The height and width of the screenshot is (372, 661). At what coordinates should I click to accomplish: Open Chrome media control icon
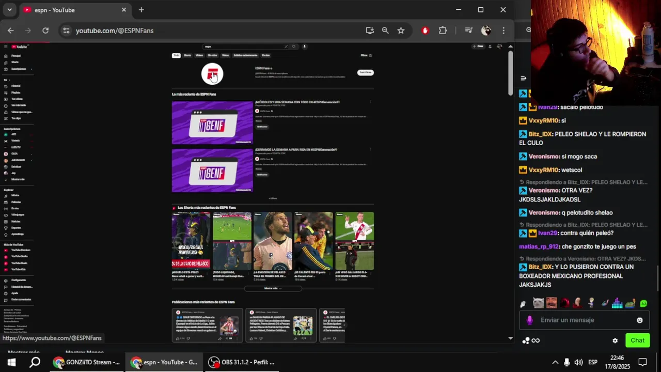(468, 30)
